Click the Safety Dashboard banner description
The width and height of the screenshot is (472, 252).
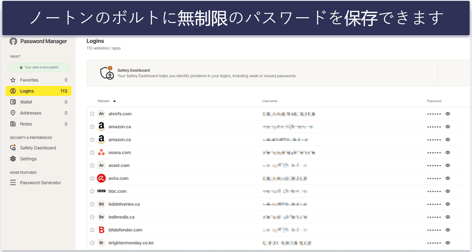207,76
